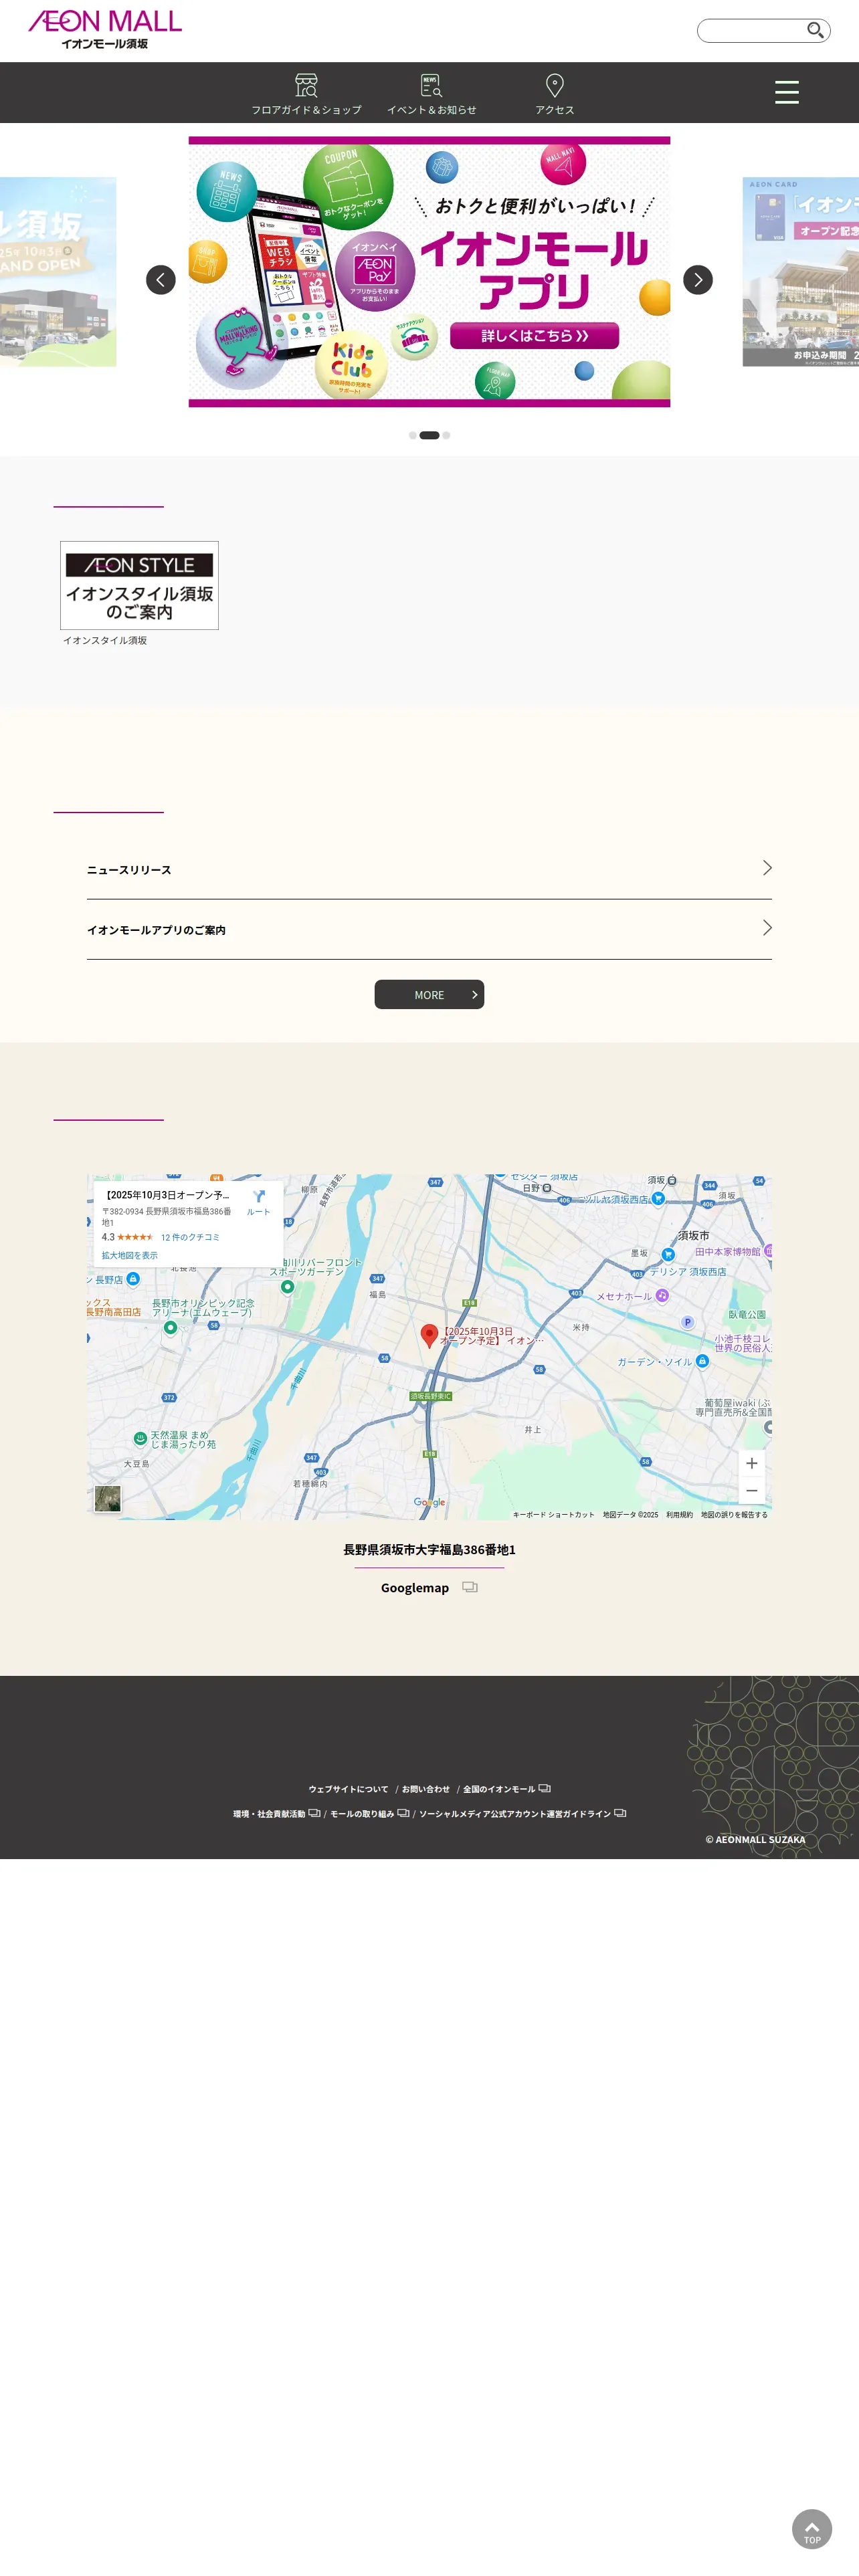Click the 天然温泉 まめじま湯ったり苑 marker
This screenshot has height=2576, width=859.
(x=140, y=1439)
